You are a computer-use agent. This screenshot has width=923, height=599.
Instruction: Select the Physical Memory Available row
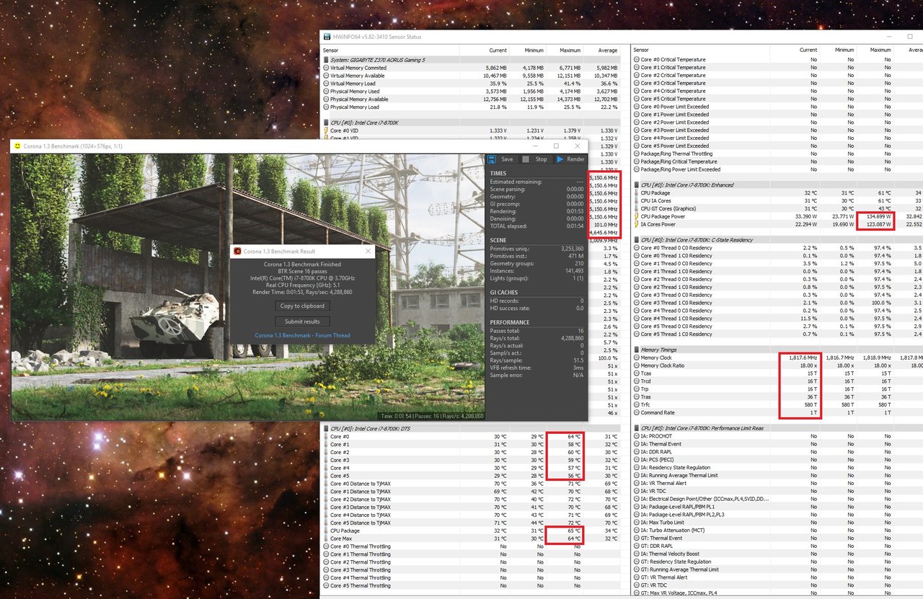point(470,99)
